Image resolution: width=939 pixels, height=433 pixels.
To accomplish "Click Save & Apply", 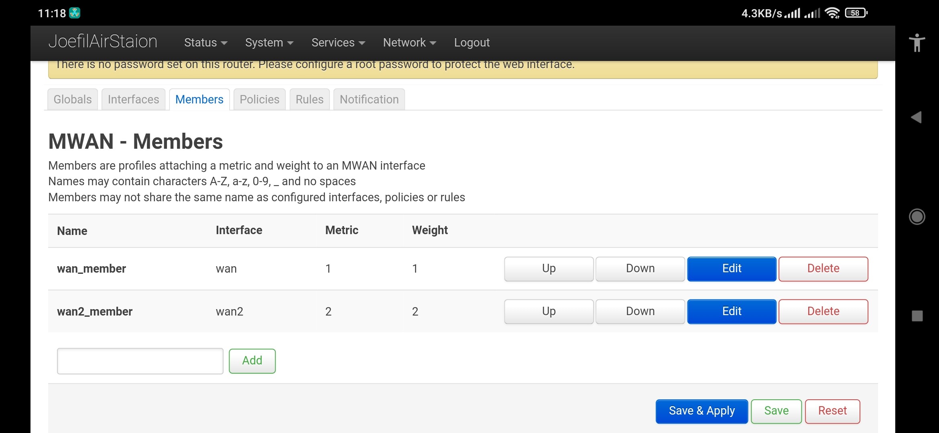I will click(701, 411).
